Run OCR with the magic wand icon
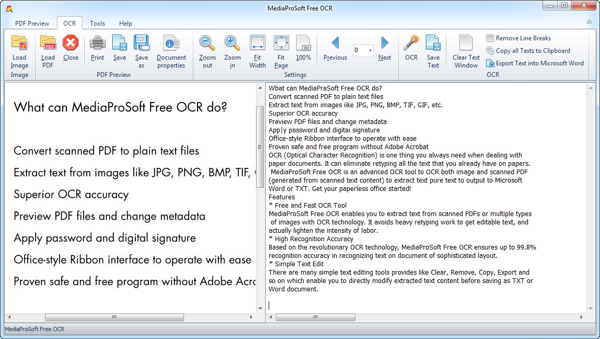This screenshot has height=339, width=600. [x=411, y=42]
